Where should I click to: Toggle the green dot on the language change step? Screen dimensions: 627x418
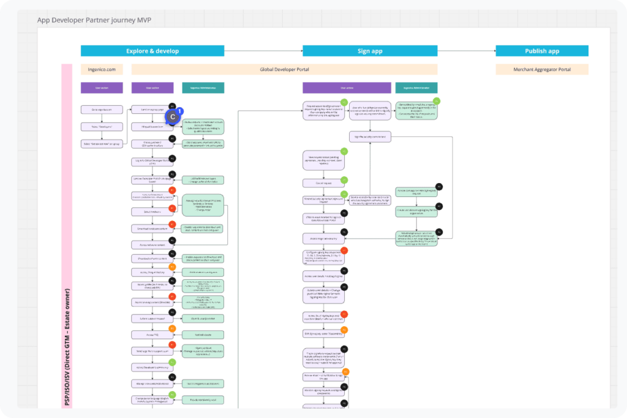point(171,395)
